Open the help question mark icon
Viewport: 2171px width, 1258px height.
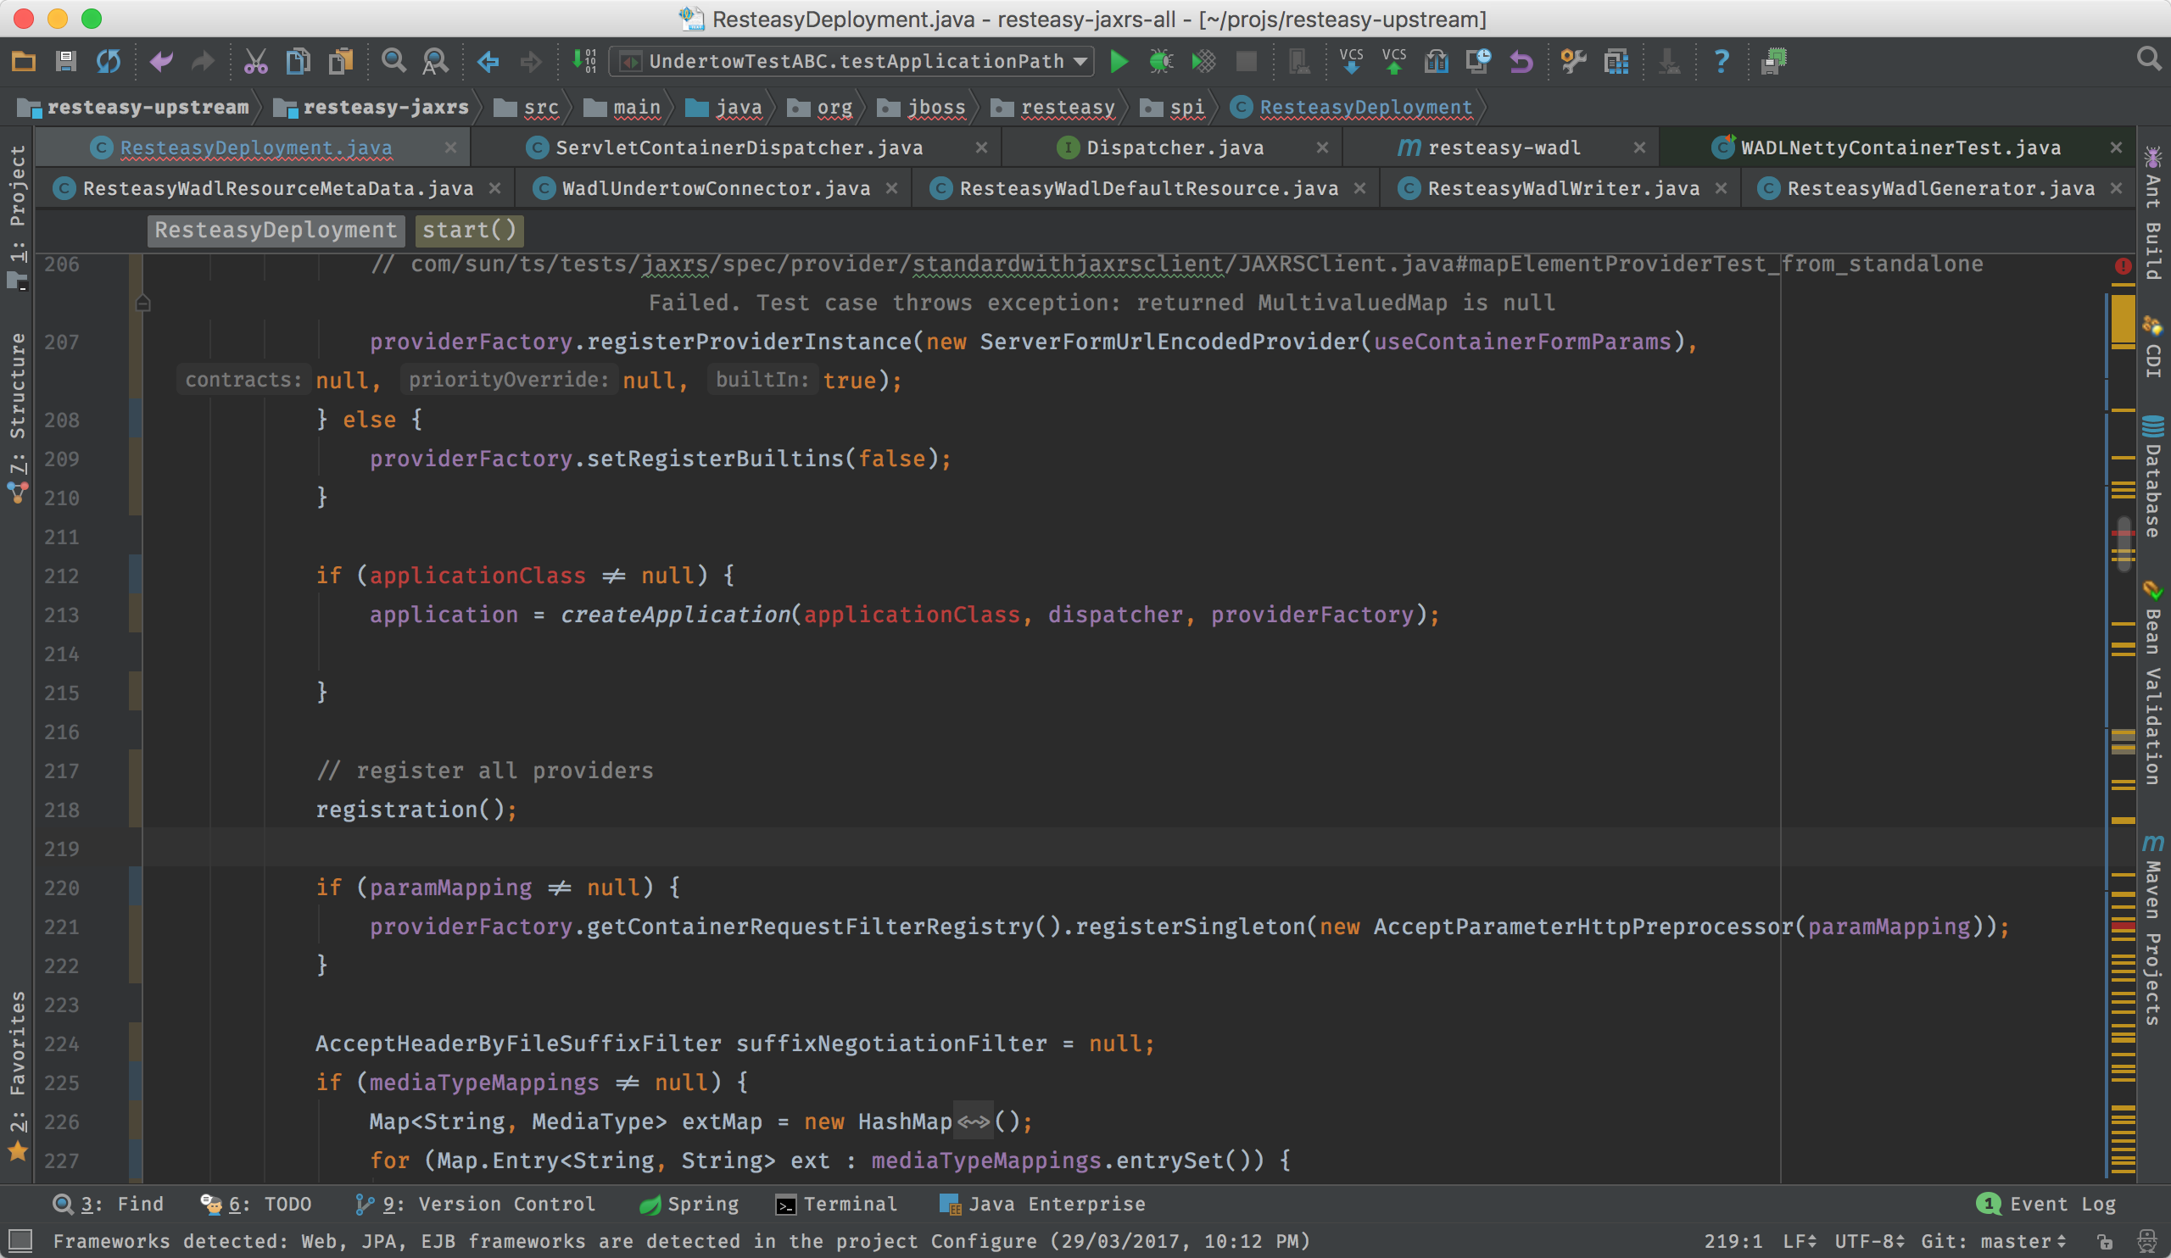(x=1721, y=61)
